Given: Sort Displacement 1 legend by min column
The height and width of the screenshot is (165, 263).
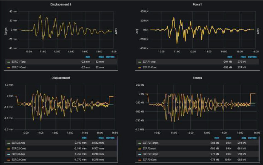Looking at the screenshot, I should (88, 57).
